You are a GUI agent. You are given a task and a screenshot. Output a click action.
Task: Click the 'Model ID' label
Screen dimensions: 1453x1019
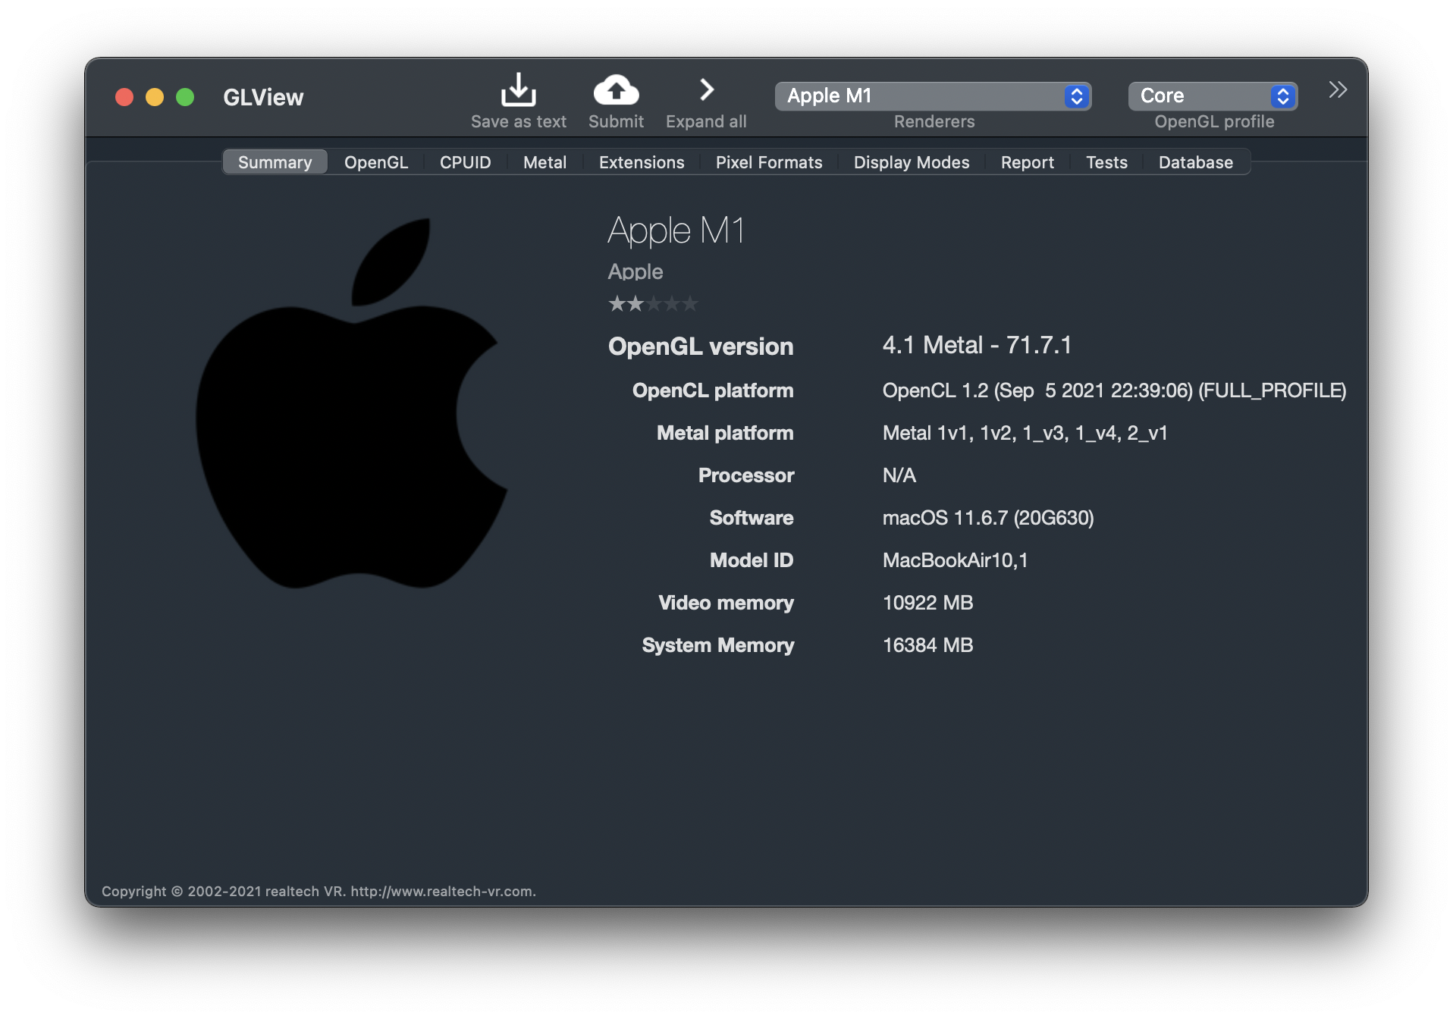(752, 560)
